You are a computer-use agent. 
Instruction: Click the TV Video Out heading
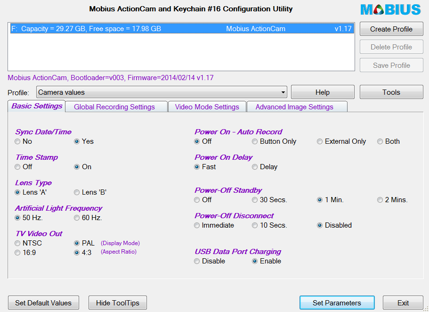pyautogui.click(x=39, y=234)
